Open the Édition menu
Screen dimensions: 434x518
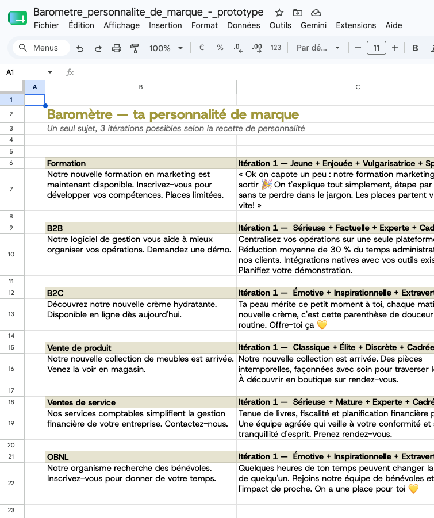[81, 25]
